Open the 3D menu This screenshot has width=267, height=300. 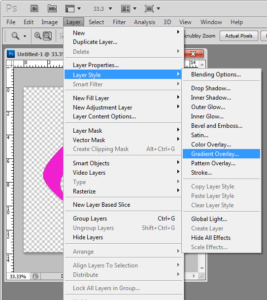167,22
